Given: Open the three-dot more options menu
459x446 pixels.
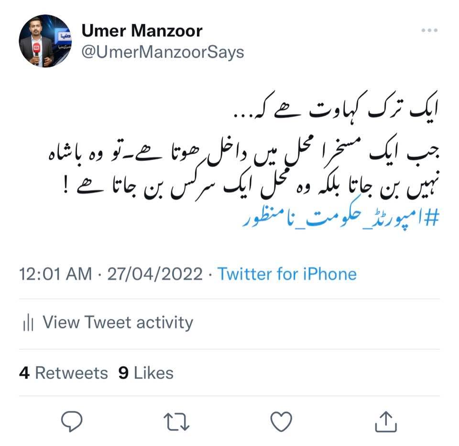Looking at the screenshot, I should 429,30.
